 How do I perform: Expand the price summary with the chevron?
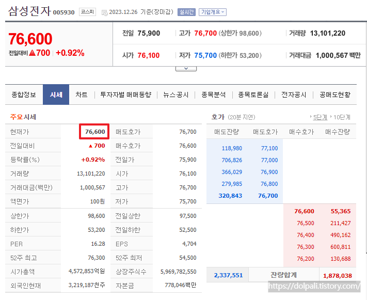click(x=186, y=69)
